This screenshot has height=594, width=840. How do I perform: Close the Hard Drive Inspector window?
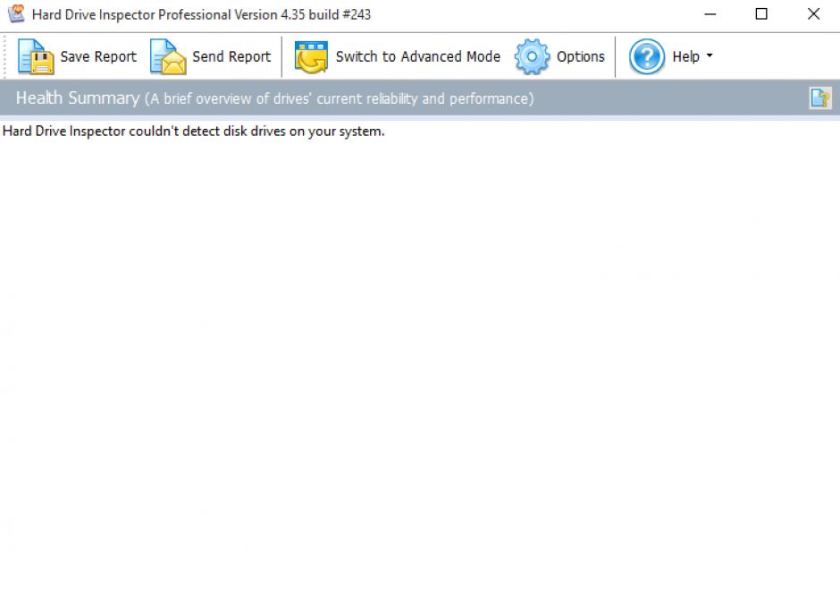pos(813,14)
